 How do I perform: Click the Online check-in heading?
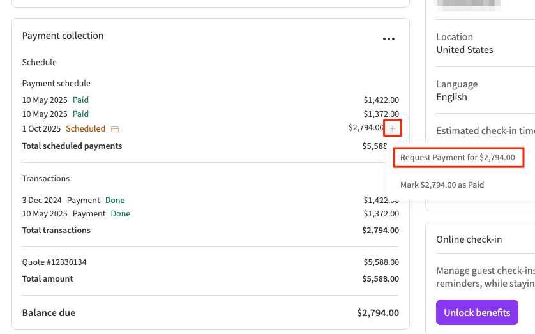pyautogui.click(x=469, y=239)
